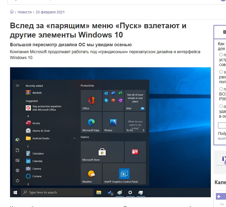Open Calendar from the app list
226x207 pixels.
[34, 161]
